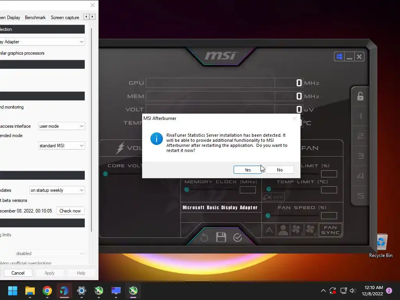Toggle the auto fan 'A' button

tap(269, 230)
